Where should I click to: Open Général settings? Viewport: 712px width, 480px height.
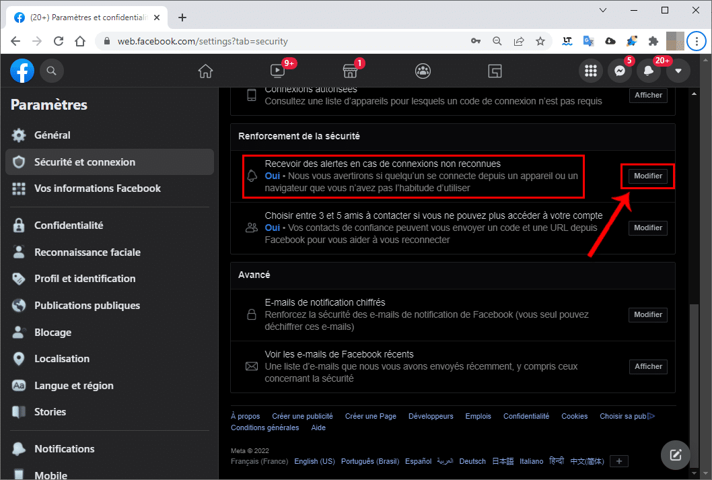[x=110, y=135]
